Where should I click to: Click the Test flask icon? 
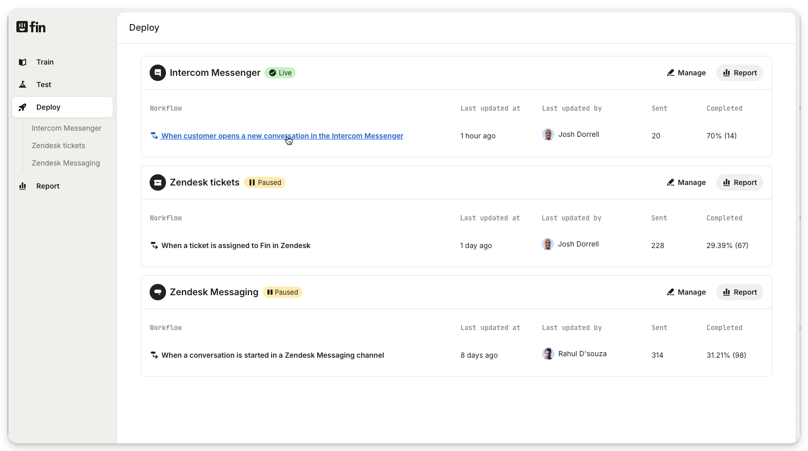[x=23, y=85]
